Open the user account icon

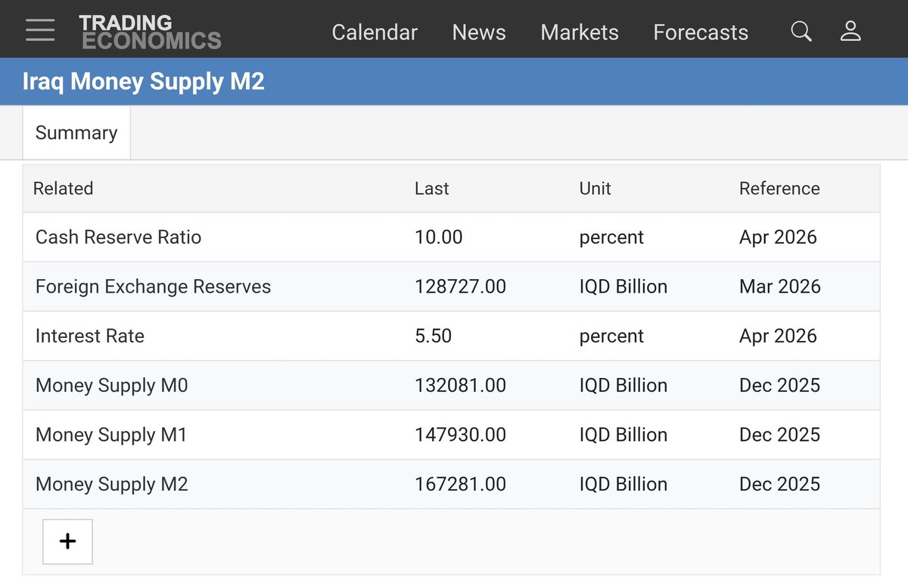pos(850,31)
